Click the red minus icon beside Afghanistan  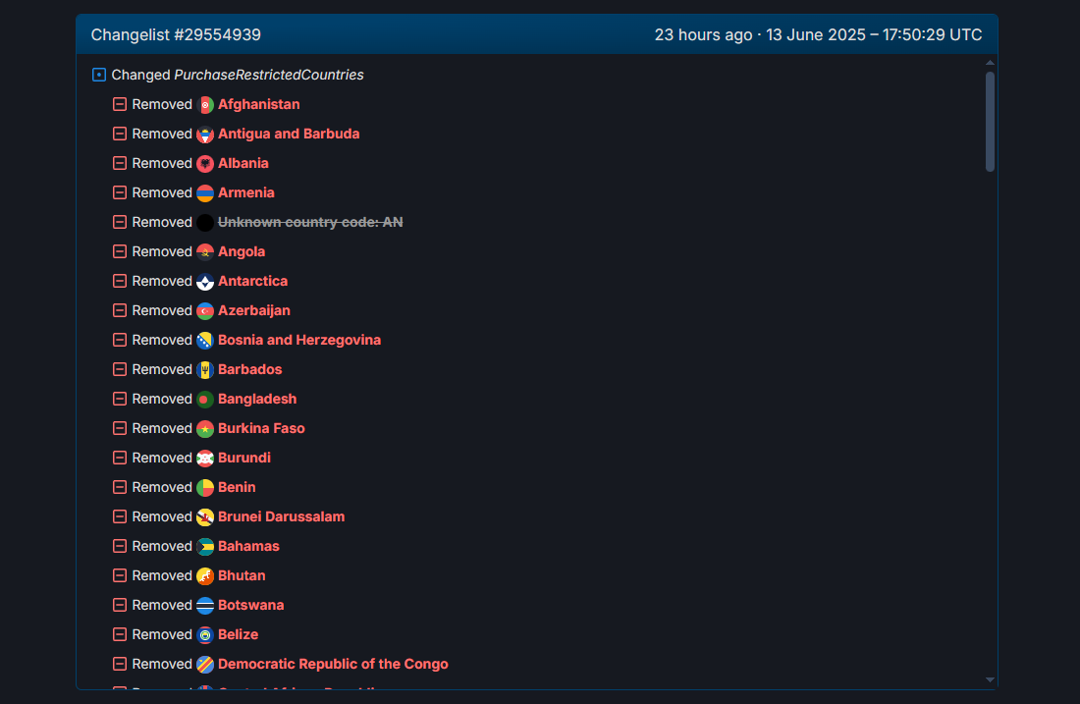pos(120,104)
